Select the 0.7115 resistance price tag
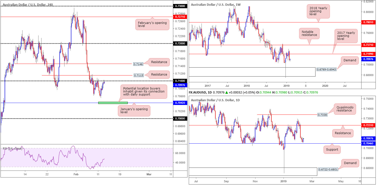 click(138, 76)
